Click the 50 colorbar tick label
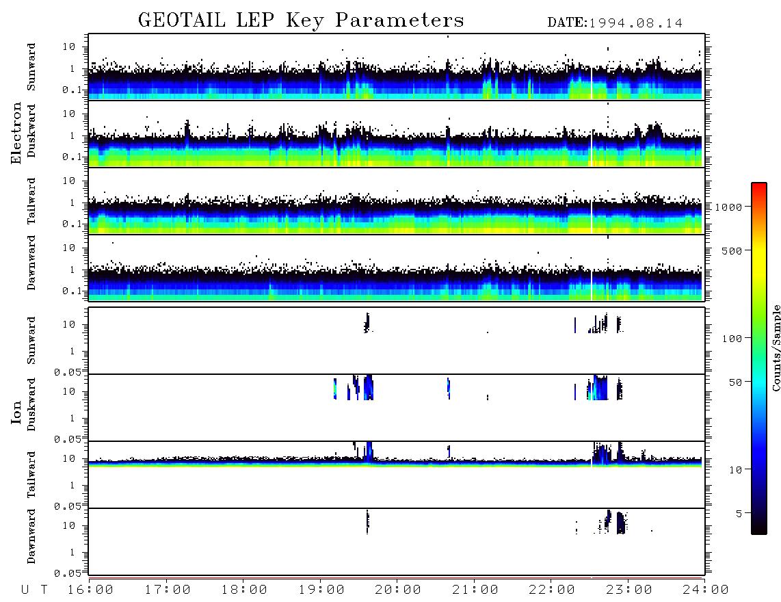Screen dimensions: 781x602 pyautogui.click(x=735, y=382)
